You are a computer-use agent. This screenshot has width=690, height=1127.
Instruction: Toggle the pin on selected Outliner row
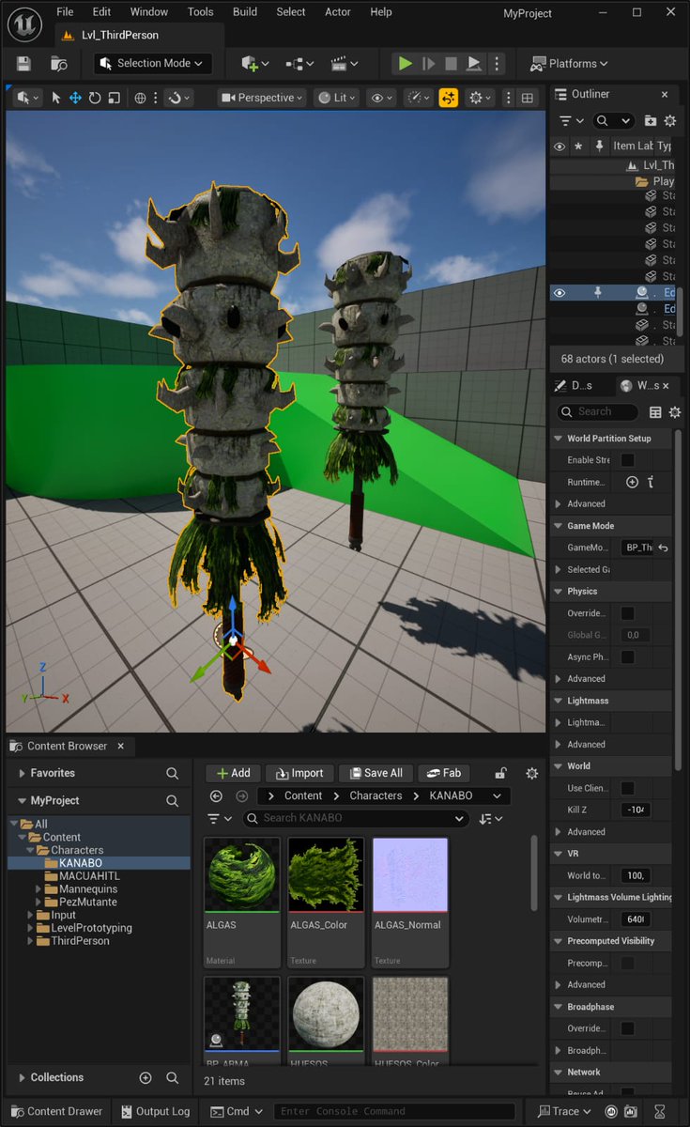(x=597, y=293)
